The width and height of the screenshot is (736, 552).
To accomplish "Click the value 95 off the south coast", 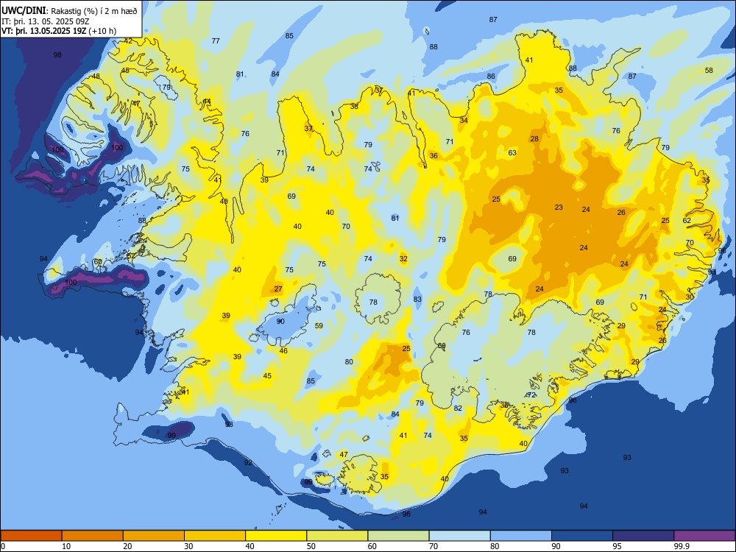I will click(x=406, y=514).
